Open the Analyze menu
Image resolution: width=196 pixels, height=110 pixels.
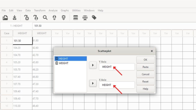pyautogui.click(x=53, y=10)
